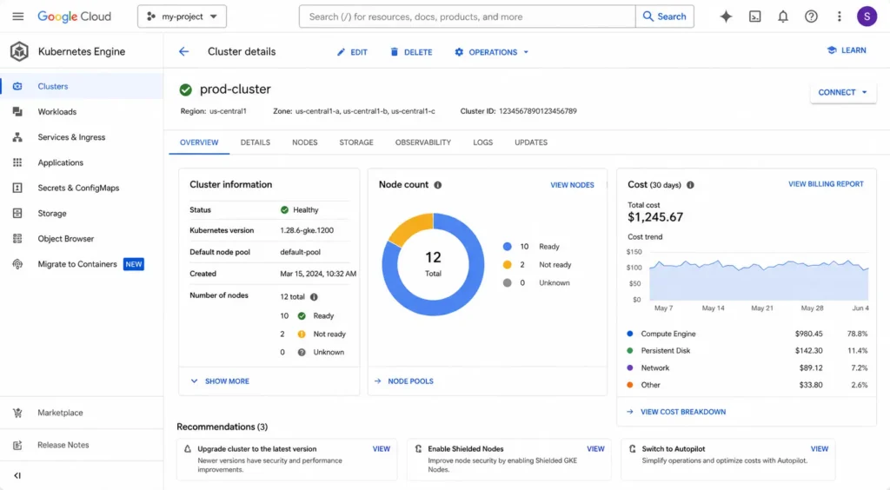Open the my-project selector dropdown
Screen dimensions: 890x490
[182, 17]
